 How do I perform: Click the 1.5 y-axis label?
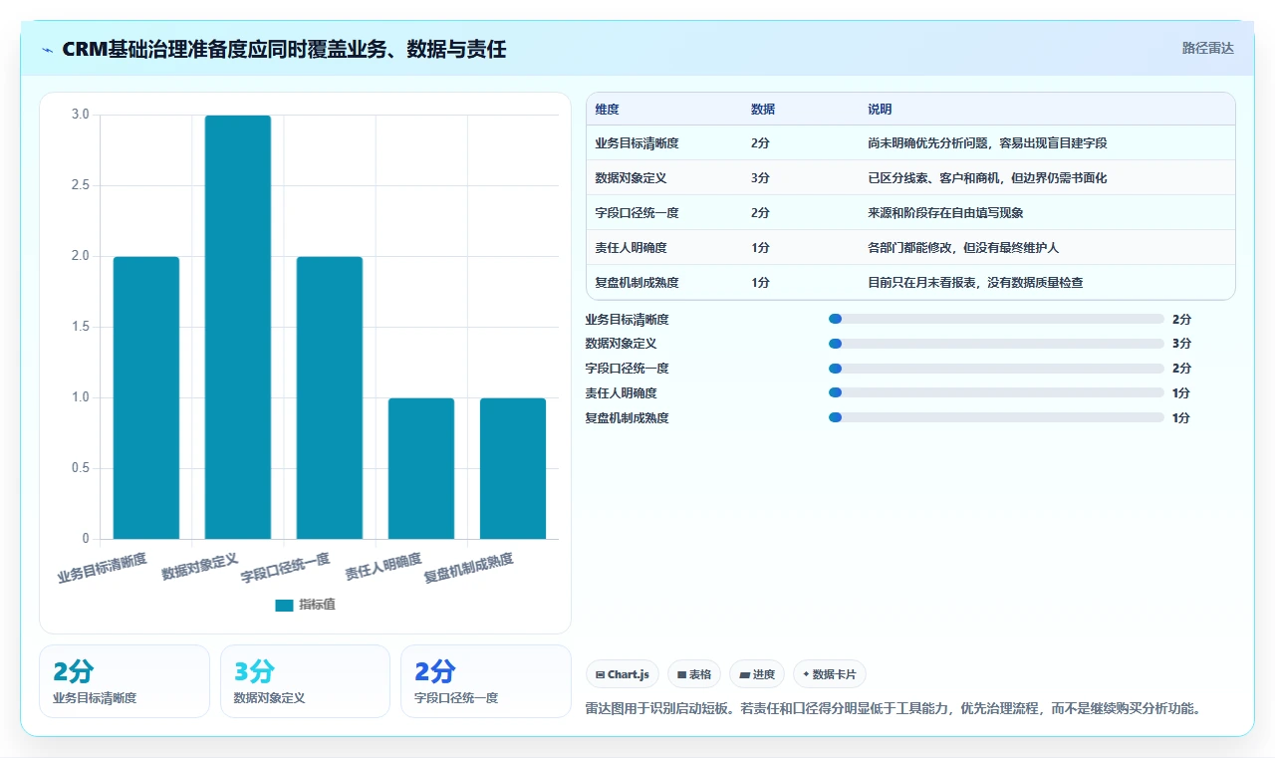(x=80, y=327)
